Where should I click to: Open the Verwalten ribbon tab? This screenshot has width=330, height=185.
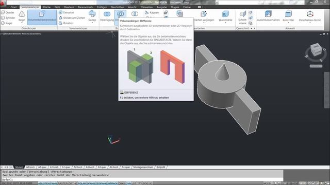pos(147,7)
